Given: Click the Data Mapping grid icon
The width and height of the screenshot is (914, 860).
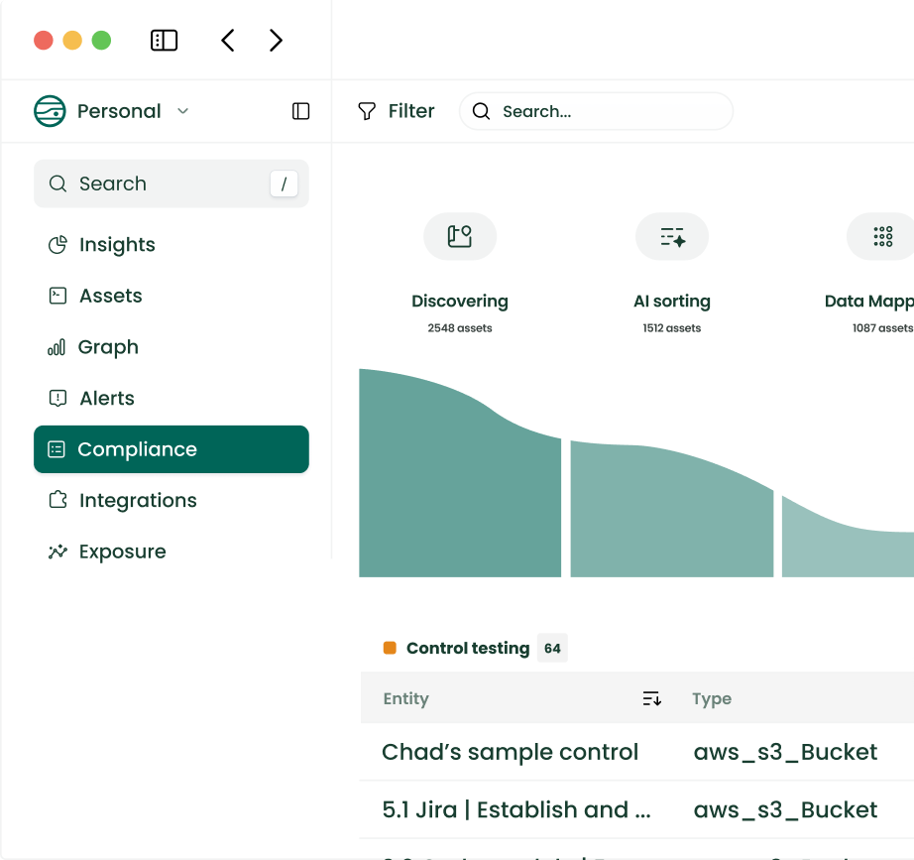Looking at the screenshot, I should click(x=882, y=236).
